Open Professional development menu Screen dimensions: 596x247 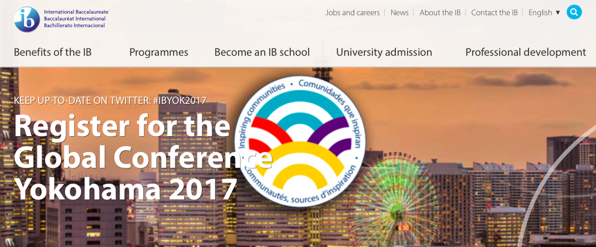coord(526,52)
